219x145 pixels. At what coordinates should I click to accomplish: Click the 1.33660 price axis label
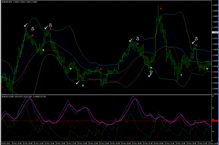(215, 44)
